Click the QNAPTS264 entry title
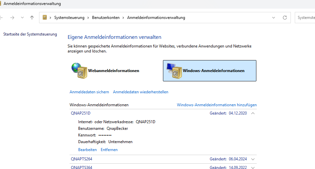Image resolution: width=315 pixels, height=169 pixels. [81, 159]
